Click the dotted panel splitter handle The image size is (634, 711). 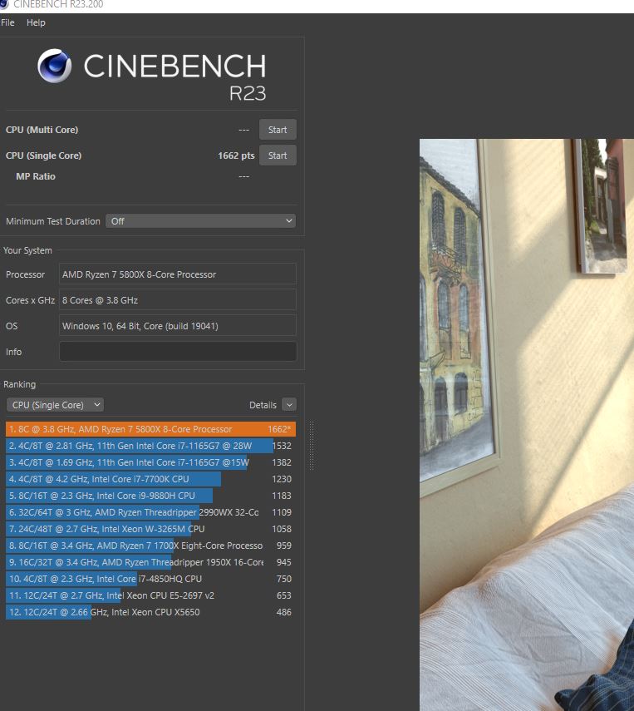tap(312, 447)
